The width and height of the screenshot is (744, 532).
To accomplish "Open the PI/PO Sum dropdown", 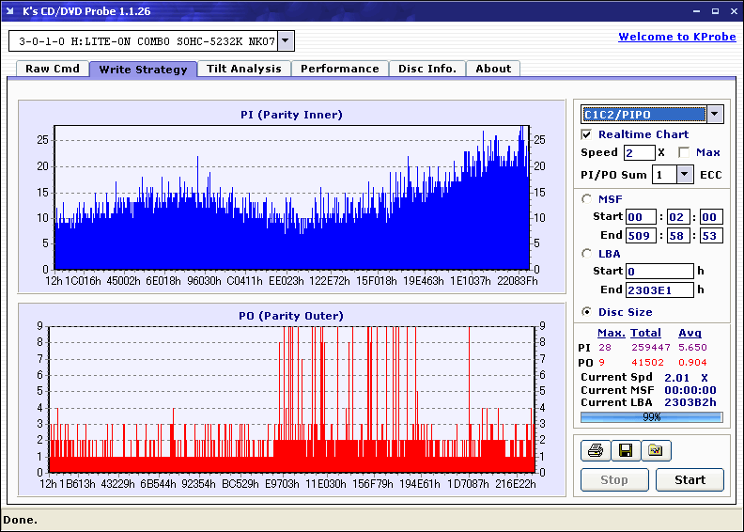I will pyautogui.click(x=684, y=174).
